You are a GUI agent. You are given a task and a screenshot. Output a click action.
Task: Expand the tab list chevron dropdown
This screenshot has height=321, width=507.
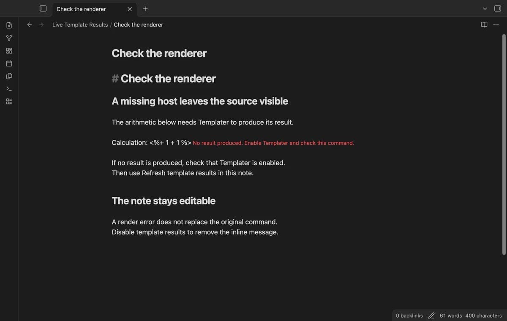485,8
